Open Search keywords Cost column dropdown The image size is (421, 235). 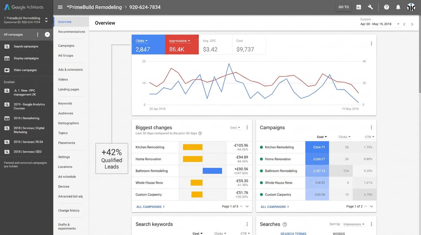(x=198, y=233)
